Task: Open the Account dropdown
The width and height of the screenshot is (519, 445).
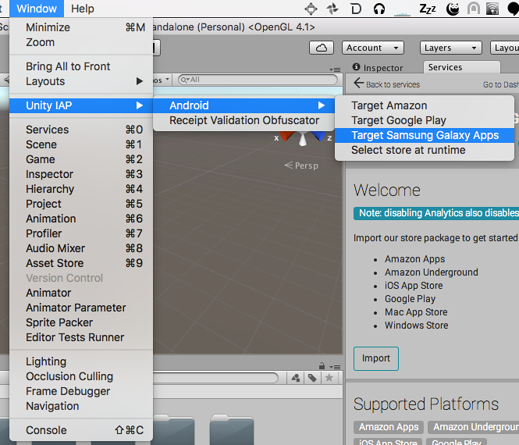Action: point(372,48)
